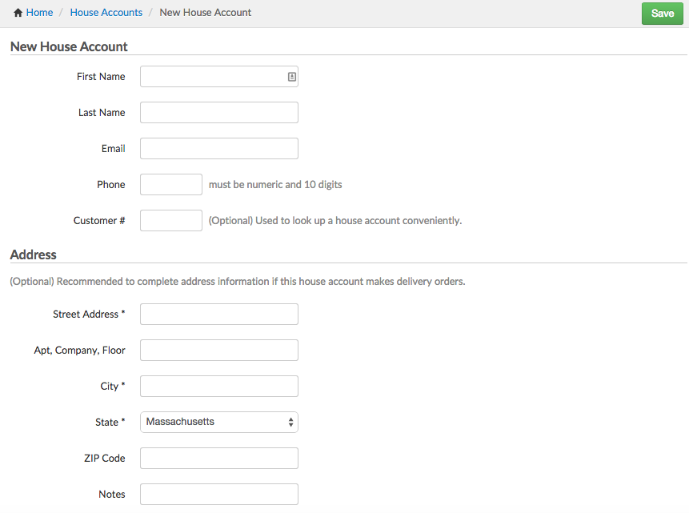689x513 pixels.
Task: Focus the City input field
Action: tap(218, 387)
